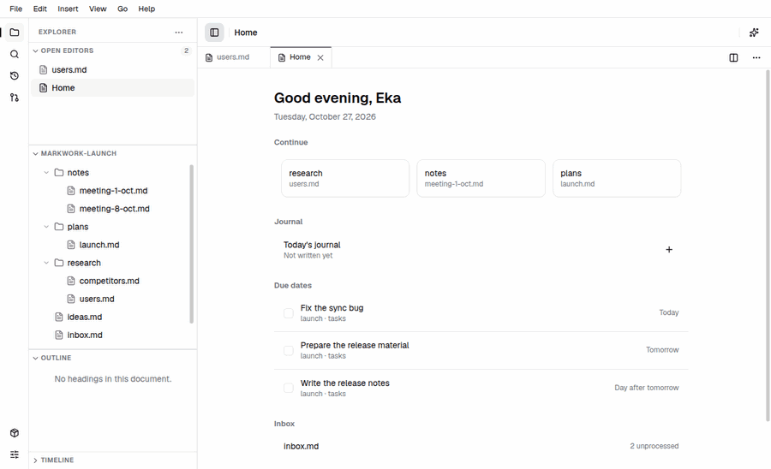Click the "2 unprocessed" inbox label
Image resolution: width=771 pixels, height=469 pixels.
coord(654,446)
